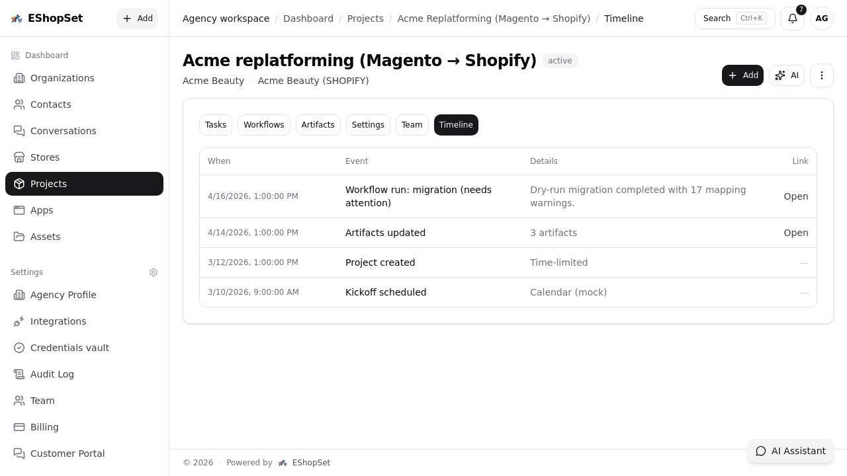The width and height of the screenshot is (847, 476).
Task: Open link for Artifacts updated event
Action: pos(795,233)
